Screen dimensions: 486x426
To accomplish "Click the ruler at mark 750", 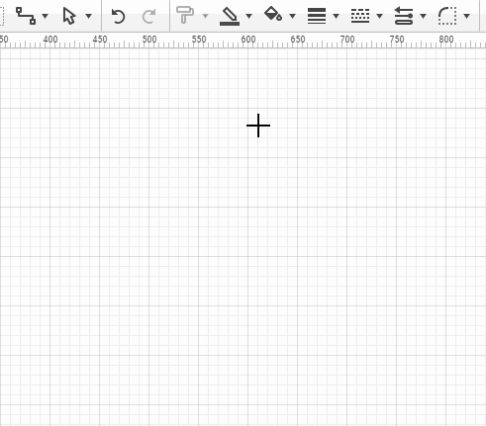I will [x=397, y=40].
